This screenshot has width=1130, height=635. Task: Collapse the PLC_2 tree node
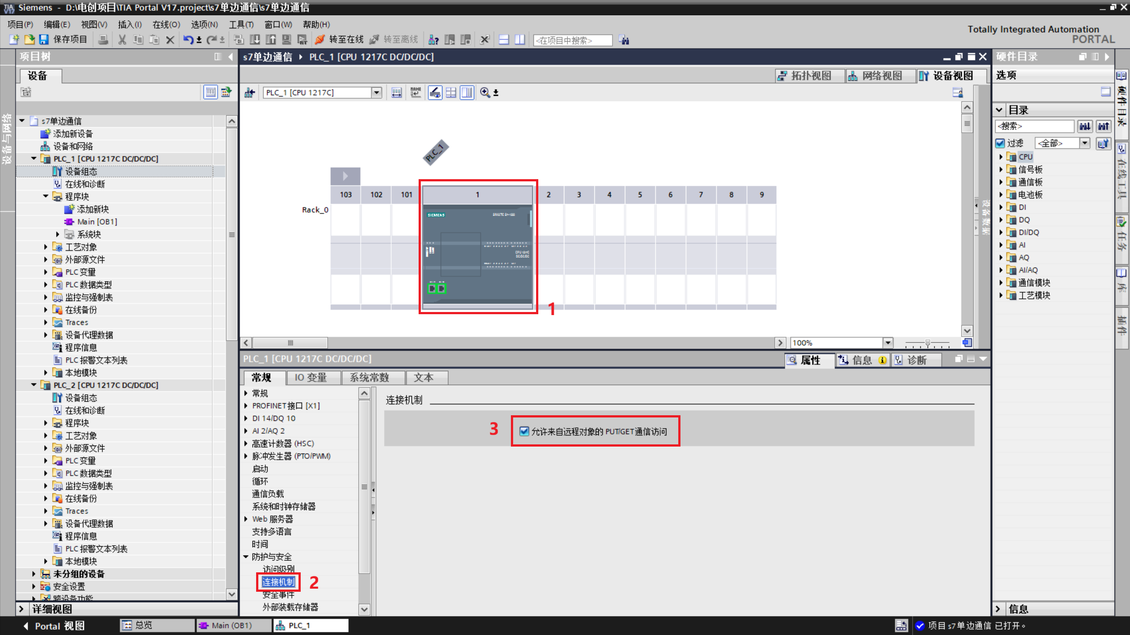pyautogui.click(x=34, y=385)
